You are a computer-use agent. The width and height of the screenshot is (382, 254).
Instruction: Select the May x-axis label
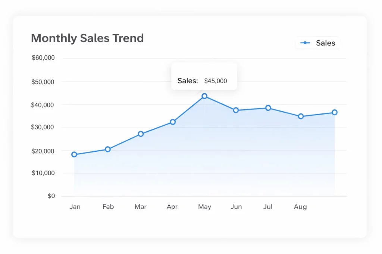pyautogui.click(x=204, y=207)
